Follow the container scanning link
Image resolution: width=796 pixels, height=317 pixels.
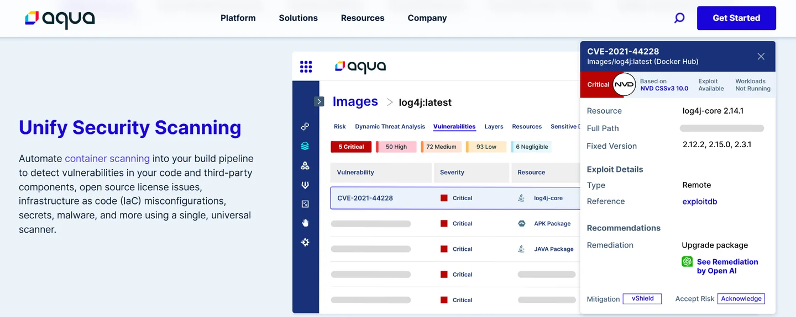tap(107, 159)
